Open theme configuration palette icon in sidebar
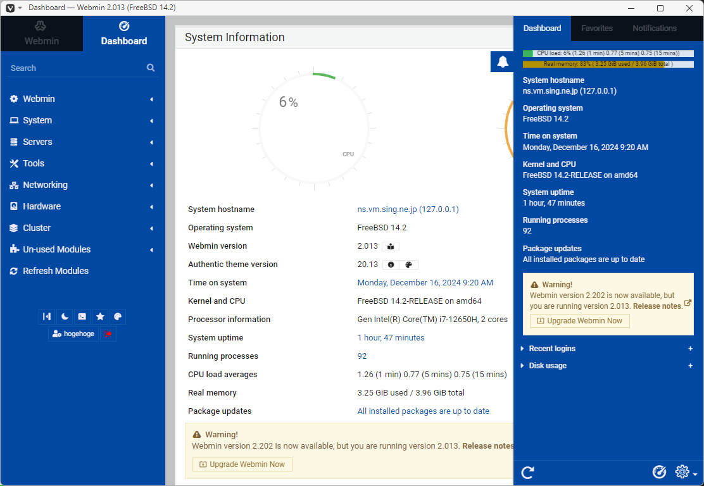 [x=118, y=316]
